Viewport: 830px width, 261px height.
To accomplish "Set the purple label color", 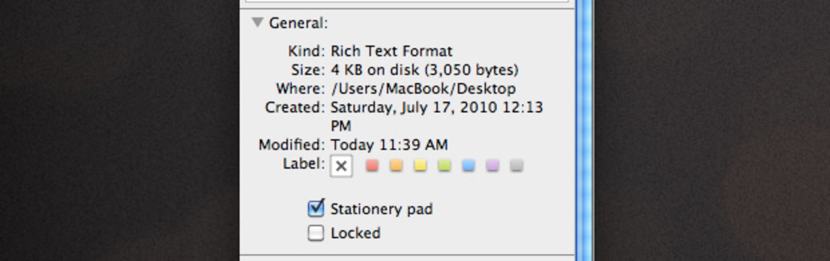I will pos(492,165).
